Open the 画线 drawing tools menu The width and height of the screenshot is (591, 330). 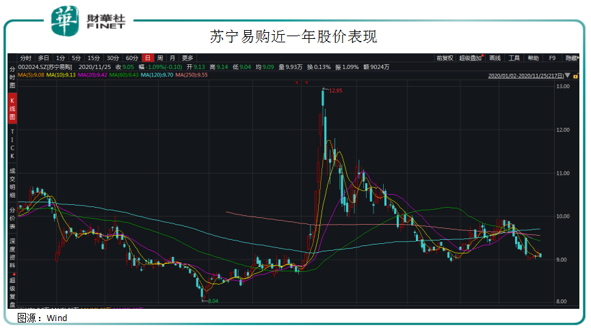pyautogui.click(x=495, y=58)
